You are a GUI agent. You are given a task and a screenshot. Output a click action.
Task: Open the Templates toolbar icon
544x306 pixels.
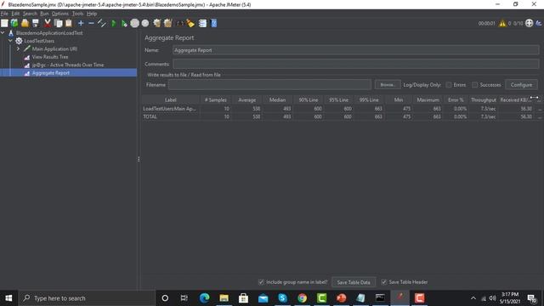click(14, 23)
